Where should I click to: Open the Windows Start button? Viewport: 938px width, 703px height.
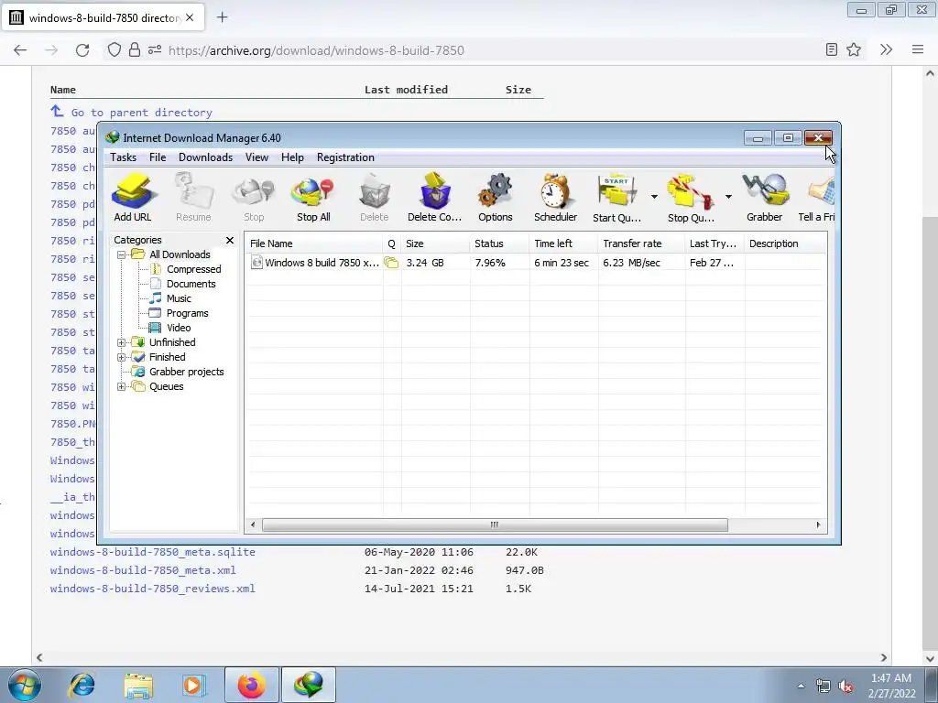(x=25, y=685)
